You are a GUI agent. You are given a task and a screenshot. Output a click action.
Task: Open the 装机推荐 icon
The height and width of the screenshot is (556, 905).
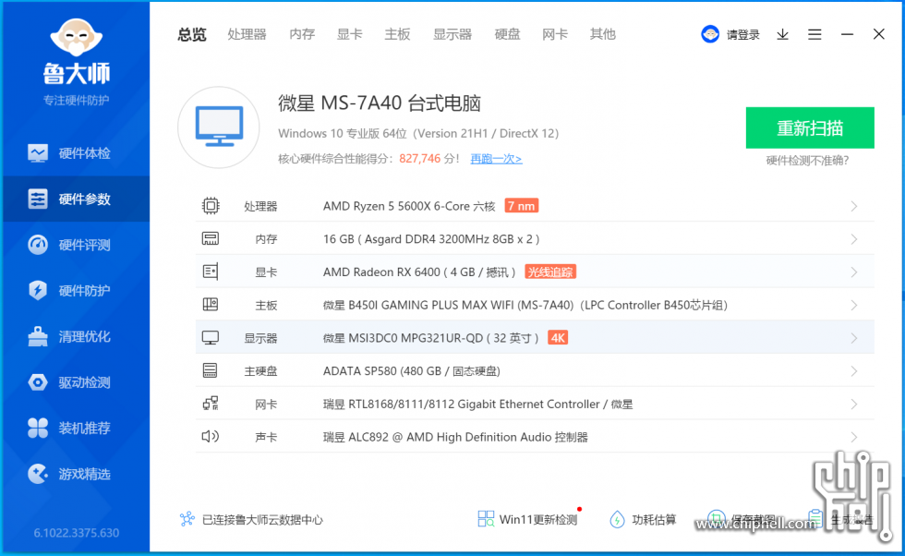[x=38, y=428]
